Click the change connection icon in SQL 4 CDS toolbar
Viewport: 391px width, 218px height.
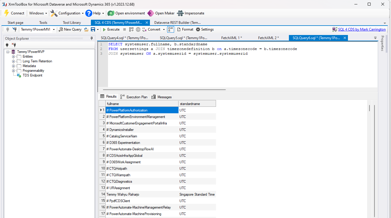click(x=14, y=29)
